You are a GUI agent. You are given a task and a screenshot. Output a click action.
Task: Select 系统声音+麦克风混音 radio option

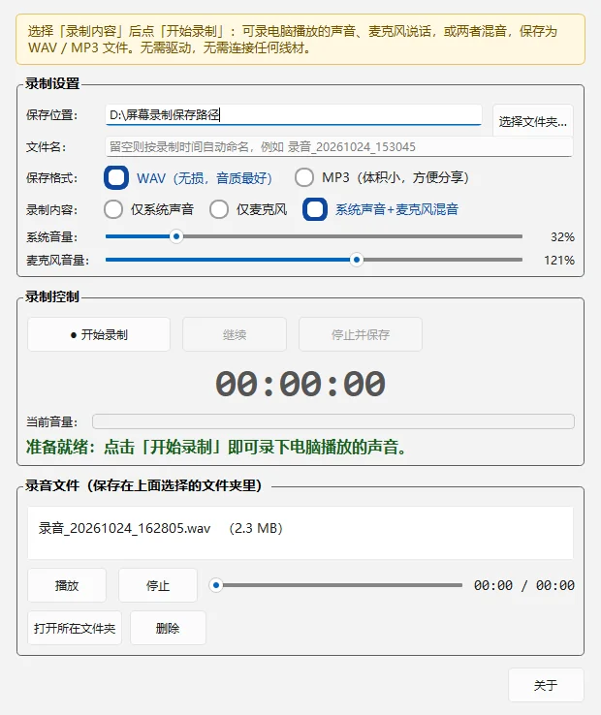[315, 209]
